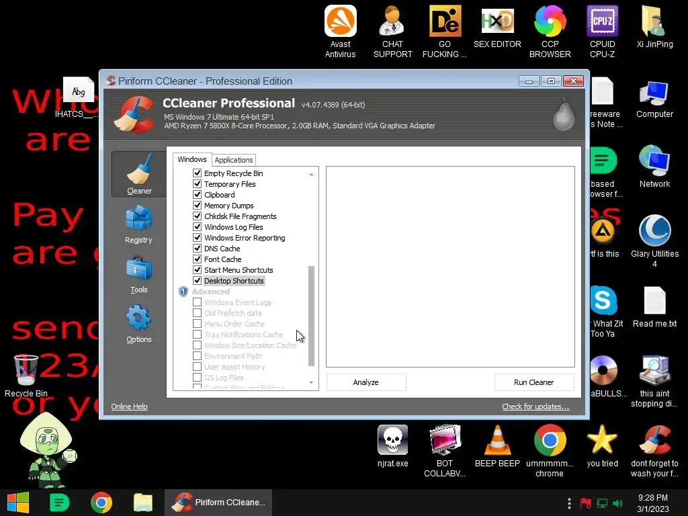Open File Explorer from the taskbar
This screenshot has width=688, height=516.
point(142,503)
